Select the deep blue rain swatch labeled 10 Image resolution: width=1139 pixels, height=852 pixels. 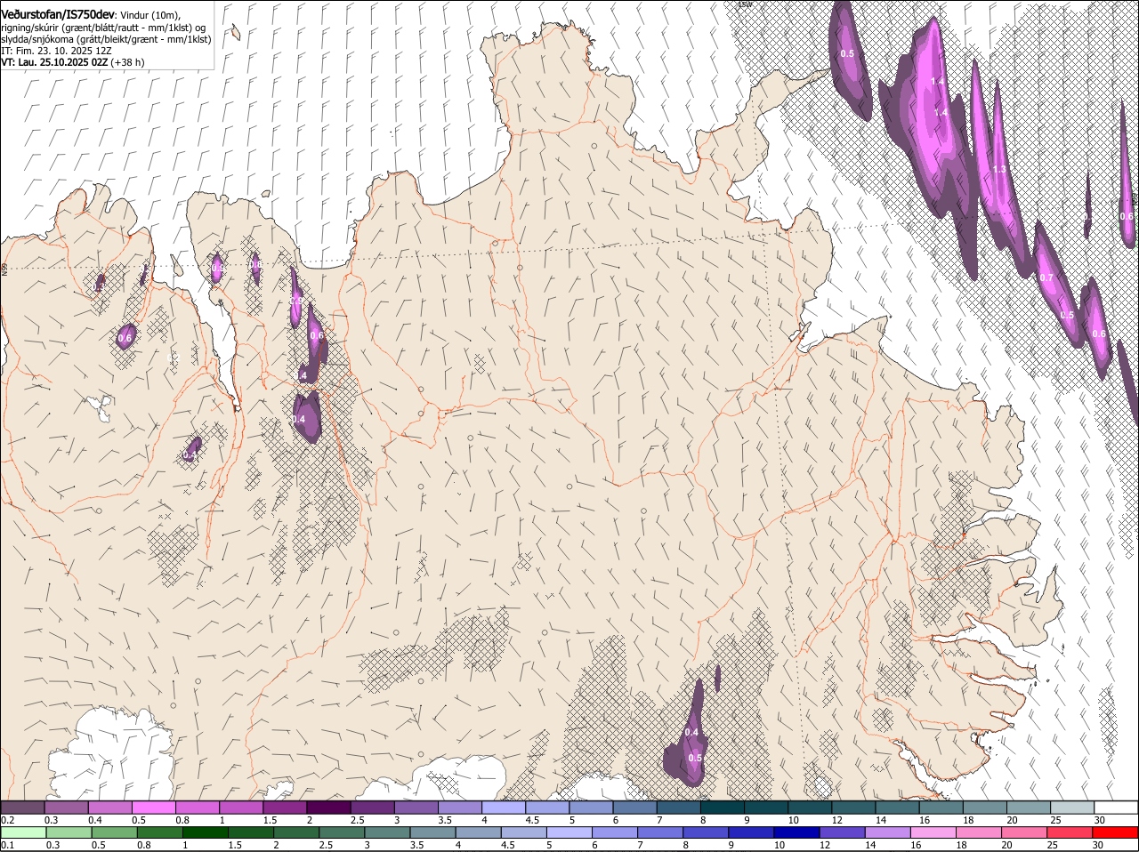coord(796,832)
